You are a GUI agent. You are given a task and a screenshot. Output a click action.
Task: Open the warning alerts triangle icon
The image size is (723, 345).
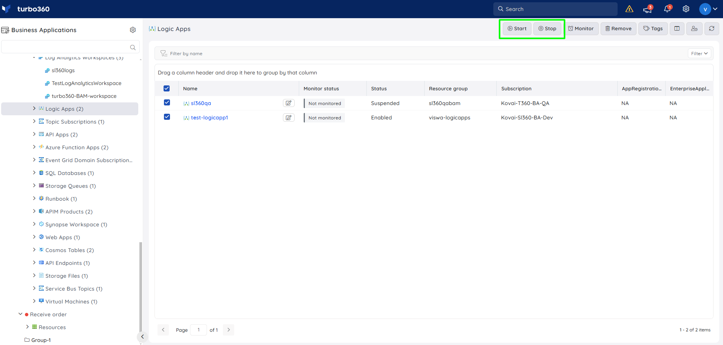(x=629, y=9)
